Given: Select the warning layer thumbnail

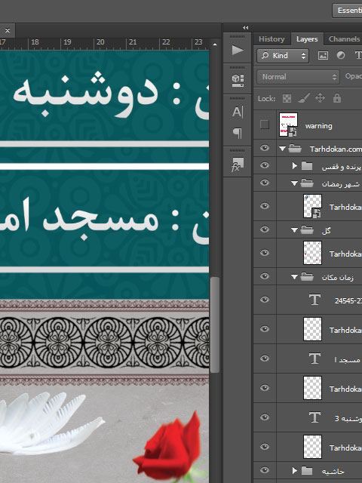Looking at the screenshot, I should 288,125.
